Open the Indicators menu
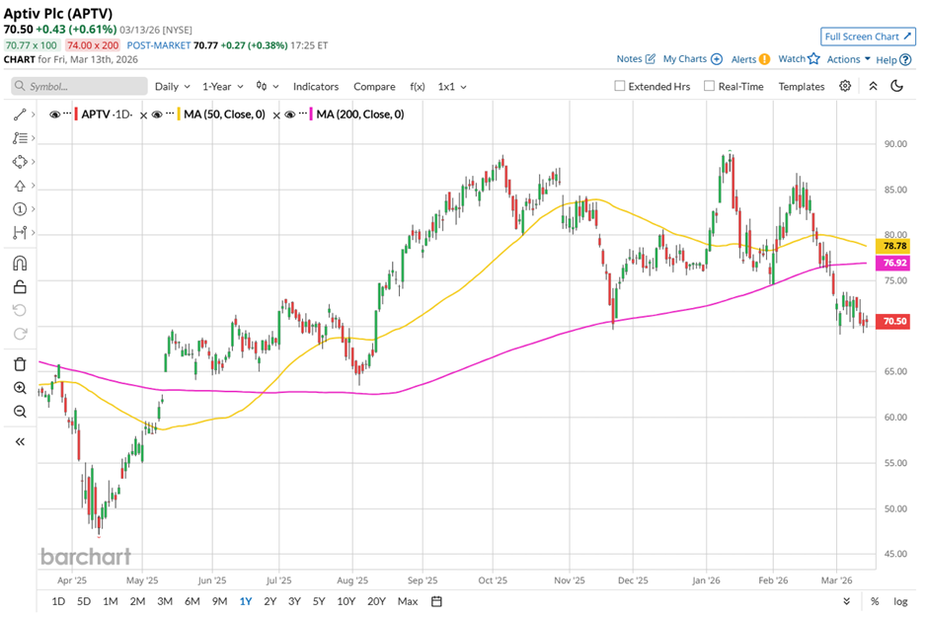The width and height of the screenshot is (925, 619). coord(315,86)
